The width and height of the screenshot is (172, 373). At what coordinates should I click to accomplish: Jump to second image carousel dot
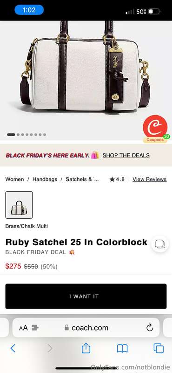(18, 135)
